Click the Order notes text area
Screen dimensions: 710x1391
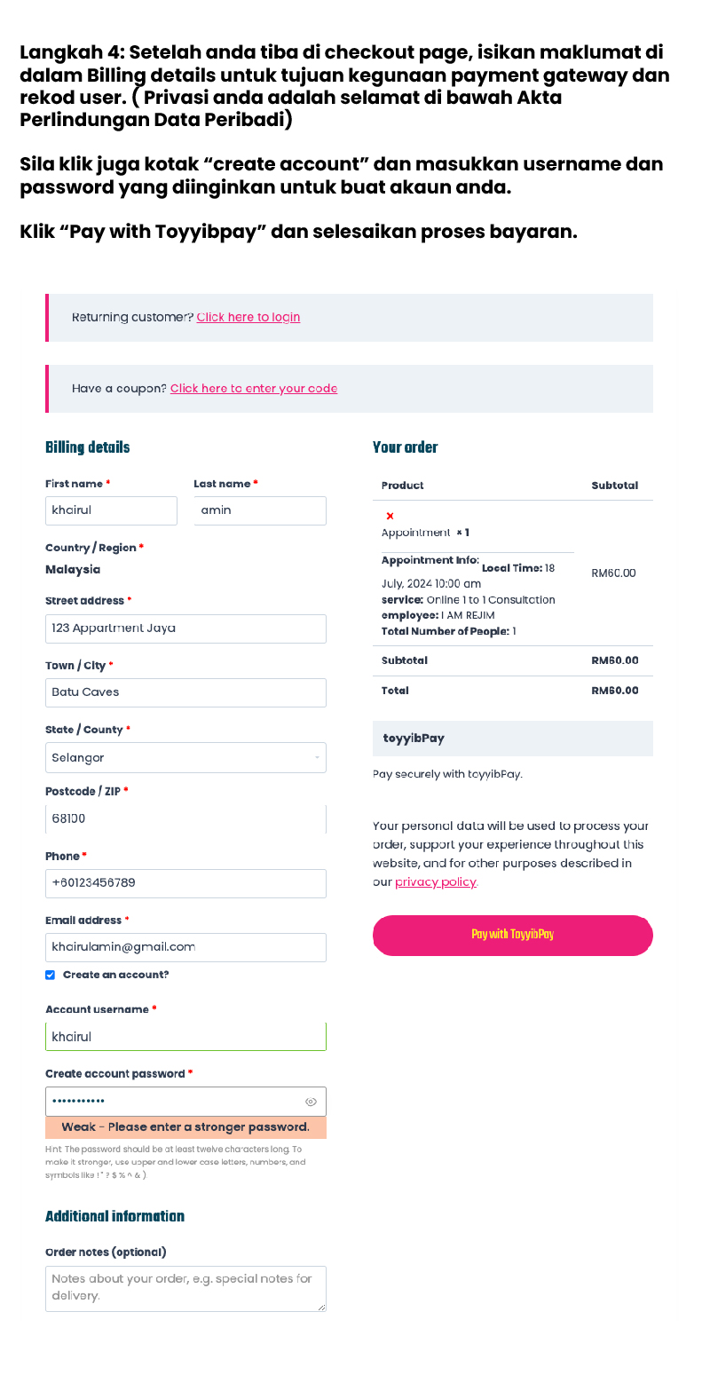point(185,1288)
